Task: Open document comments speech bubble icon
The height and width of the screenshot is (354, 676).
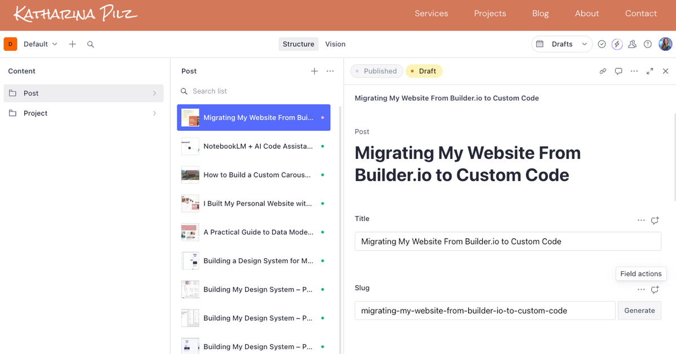Action: point(619,71)
